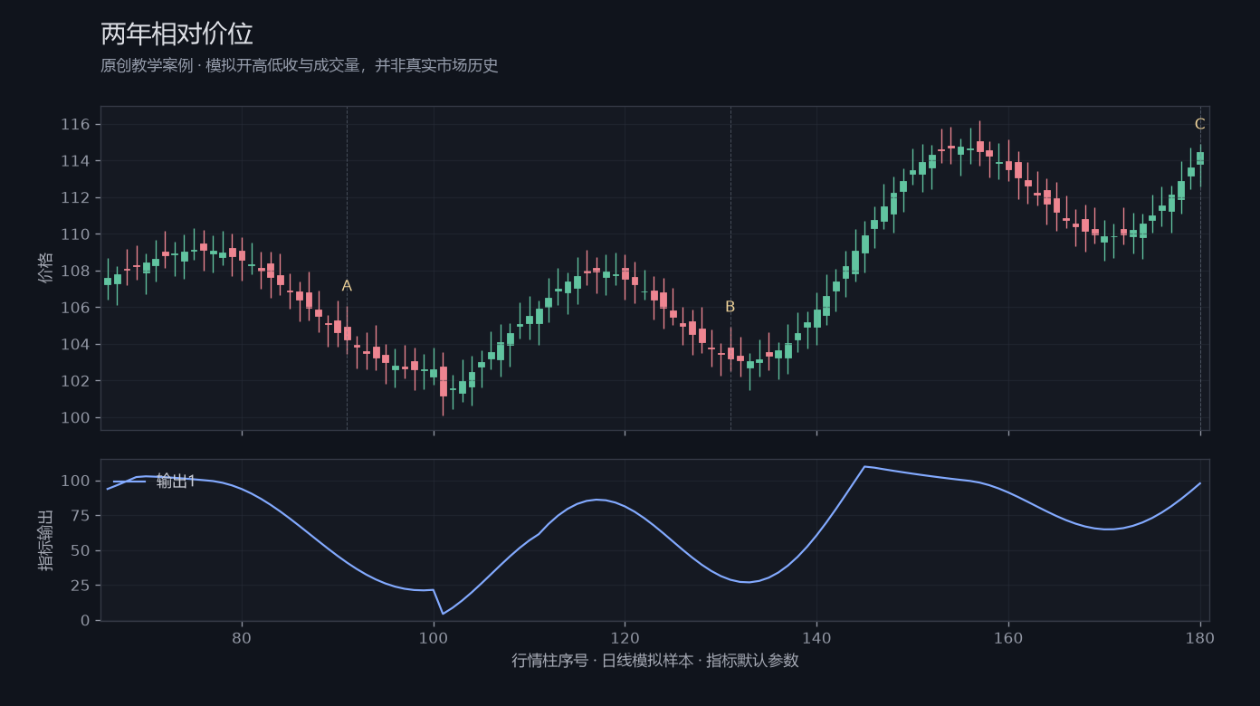This screenshot has height=706, width=1260.
Task: Click bar-number axis tick "180"
Action: pyautogui.click(x=1200, y=637)
